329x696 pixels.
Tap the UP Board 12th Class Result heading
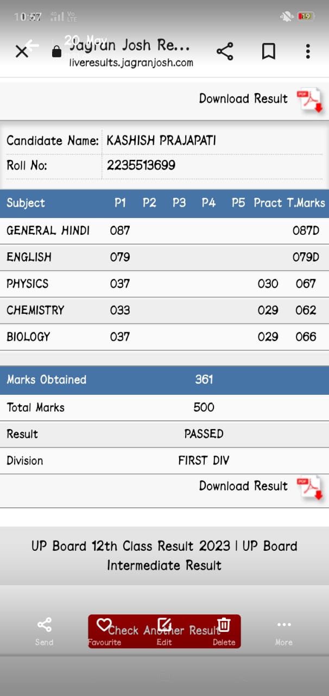click(x=164, y=555)
